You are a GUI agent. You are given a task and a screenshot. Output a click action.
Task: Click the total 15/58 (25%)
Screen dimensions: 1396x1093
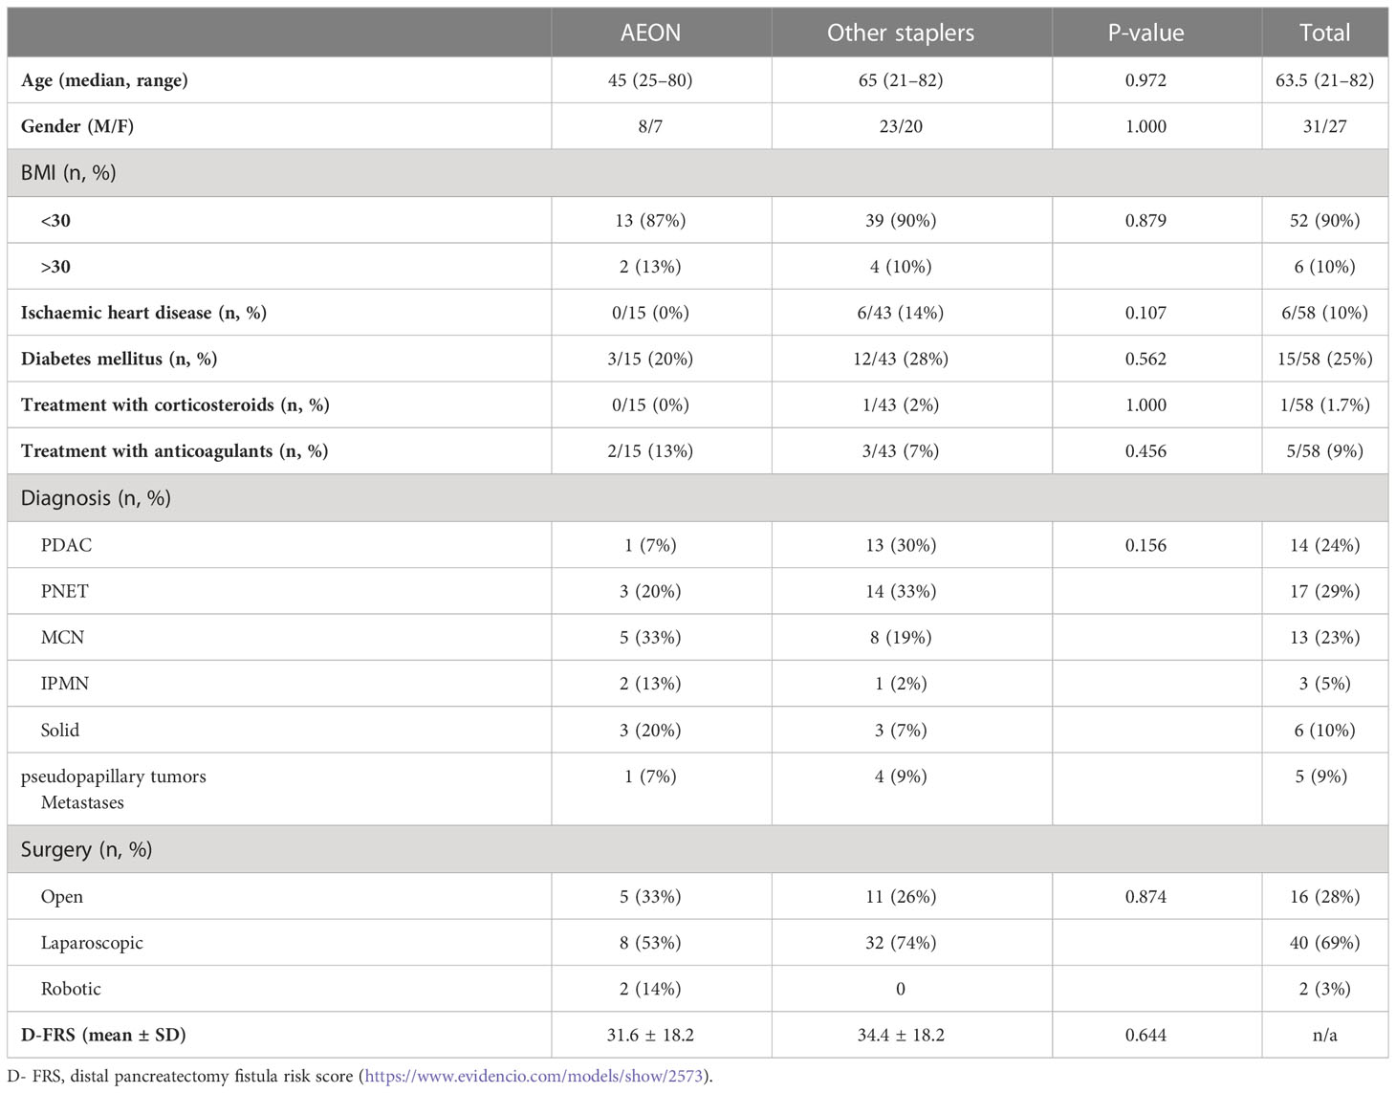tap(1324, 360)
